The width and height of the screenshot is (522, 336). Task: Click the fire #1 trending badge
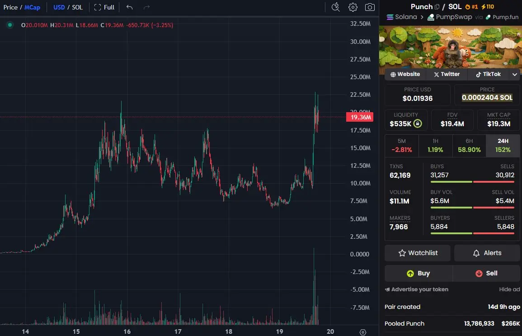pyautogui.click(x=471, y=7)
